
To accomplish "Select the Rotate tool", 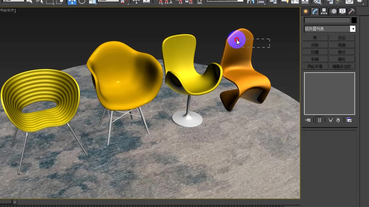I will 82,3.
